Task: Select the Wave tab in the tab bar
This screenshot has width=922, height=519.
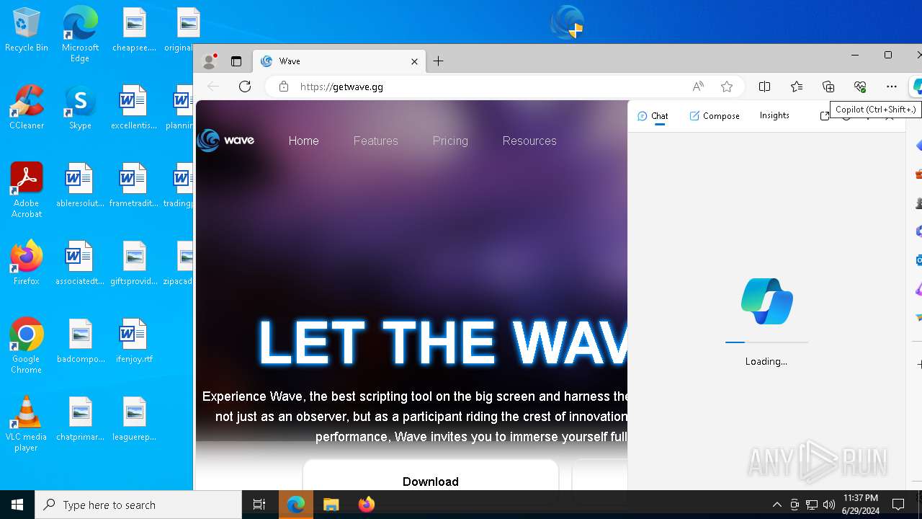Action: click(x=339, y=61)
